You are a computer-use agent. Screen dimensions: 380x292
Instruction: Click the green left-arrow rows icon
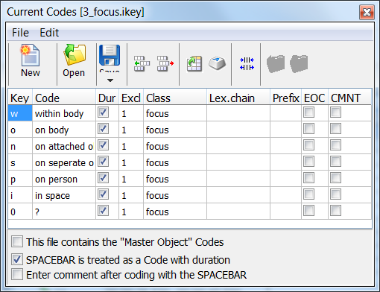click(142, 63)
